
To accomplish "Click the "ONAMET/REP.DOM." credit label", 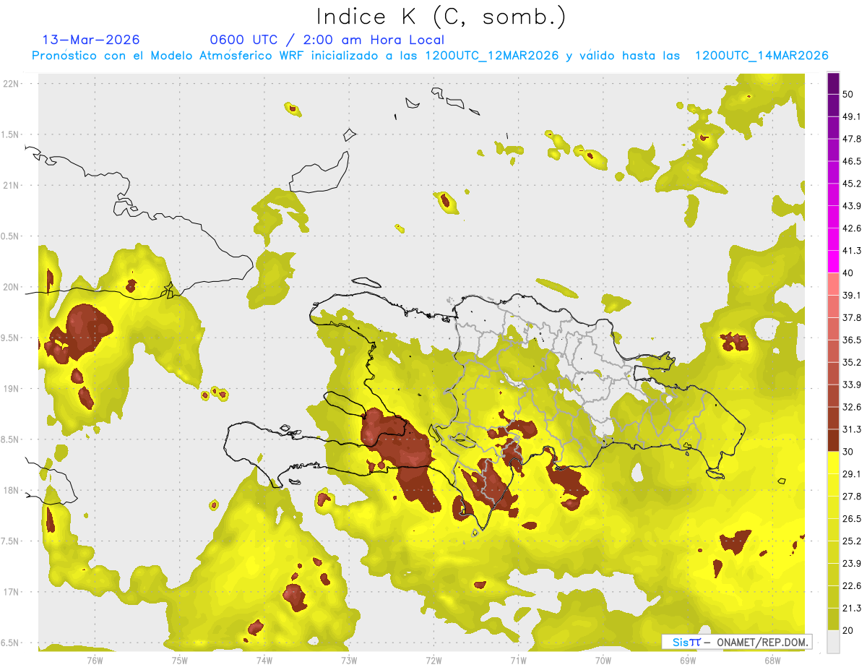I will pyautogui.click(x=762, y=642).
